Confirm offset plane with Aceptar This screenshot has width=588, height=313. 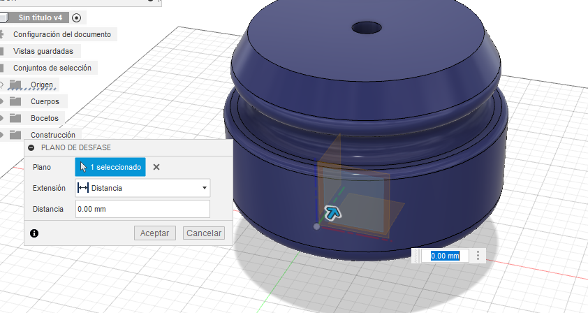pos(154,233)
